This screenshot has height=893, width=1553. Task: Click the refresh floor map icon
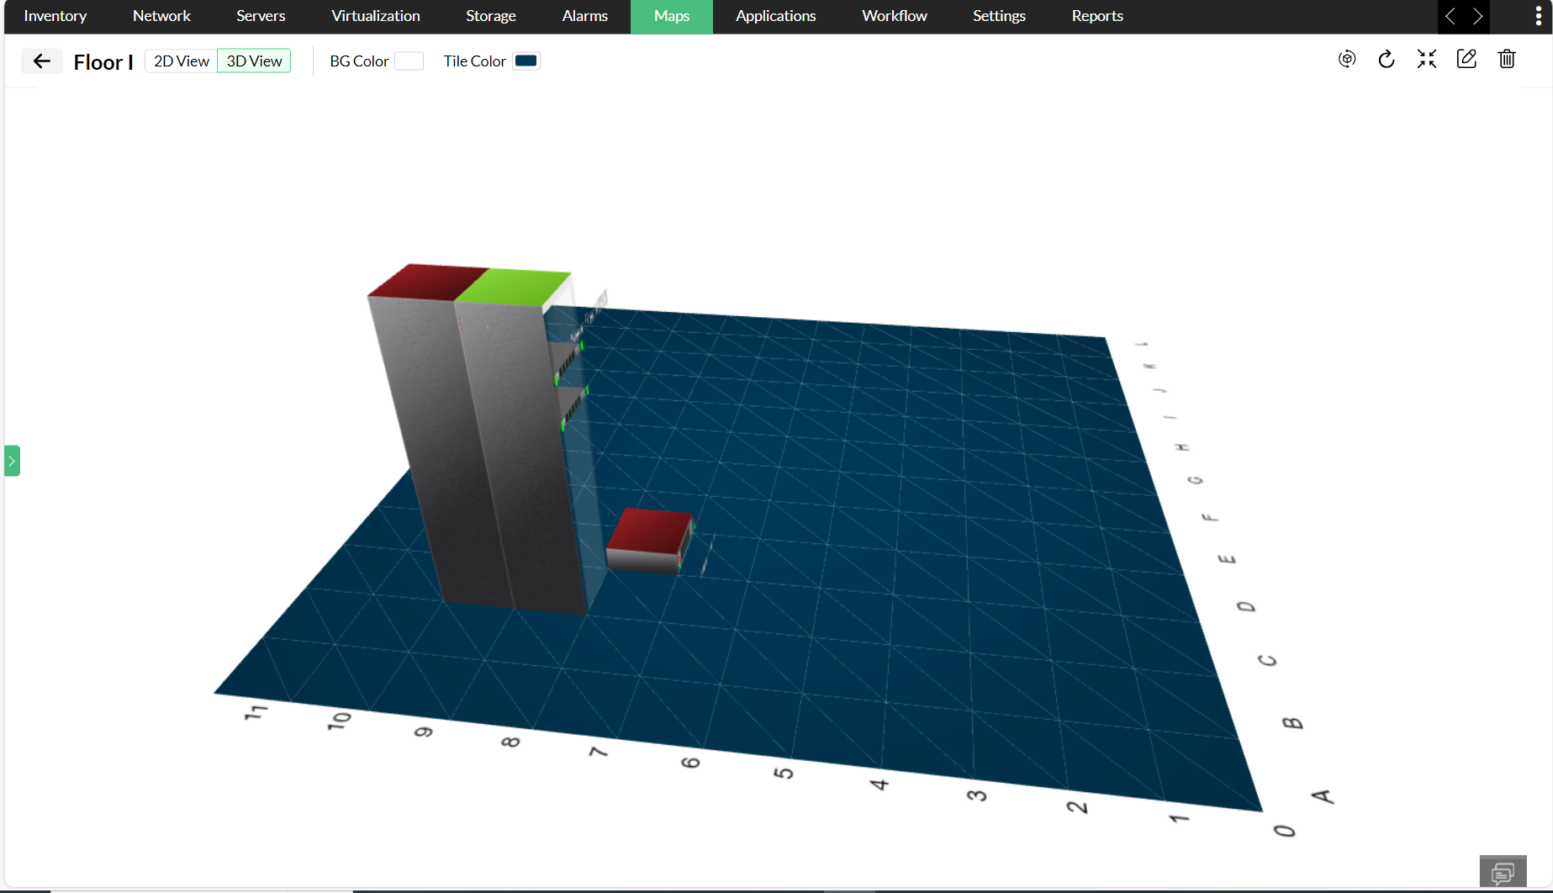click(x=1386, y=59)
